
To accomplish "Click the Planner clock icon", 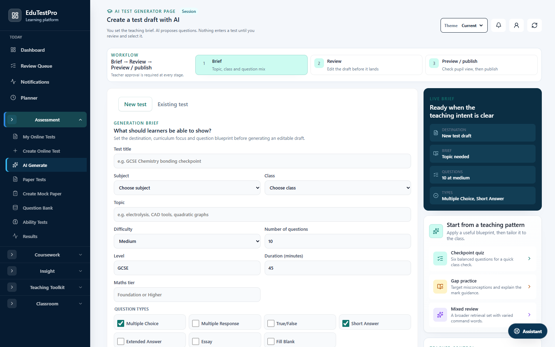I will (13, 98).
